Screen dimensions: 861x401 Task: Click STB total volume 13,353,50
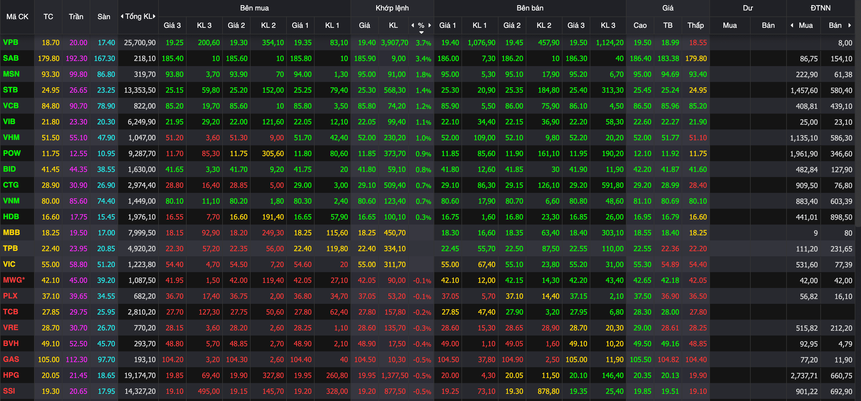point(140,90)
